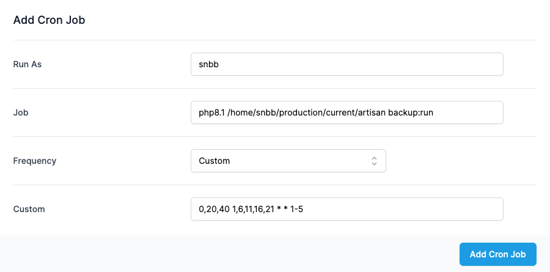The image size is (550, 272).
Task: Open the Frequency dropdown
Action: pyautogui.click(x=288, y=161)
